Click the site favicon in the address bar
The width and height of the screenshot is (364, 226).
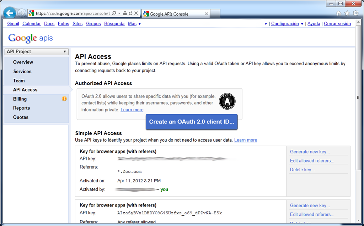(32, 13)
